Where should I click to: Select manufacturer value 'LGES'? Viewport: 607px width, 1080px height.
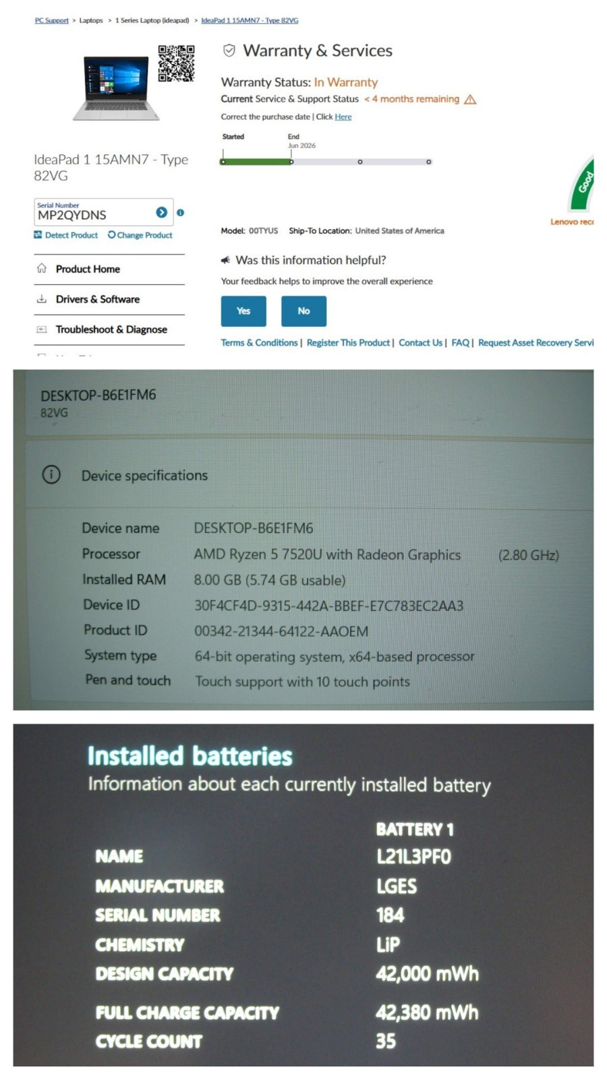coord(397,886)
